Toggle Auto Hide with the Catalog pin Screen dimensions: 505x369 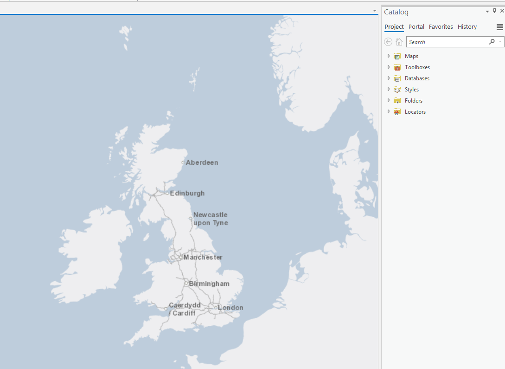click(x=494, y=10)
